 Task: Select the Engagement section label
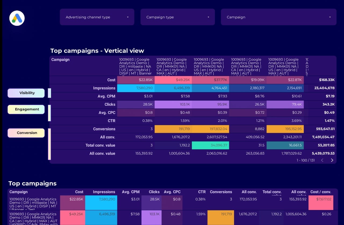[x=26, y=109]
